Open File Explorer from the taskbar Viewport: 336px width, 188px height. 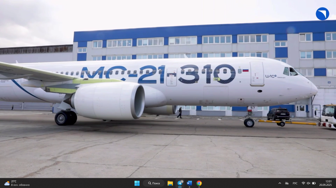pyautogui.click(x=170, y=183)
